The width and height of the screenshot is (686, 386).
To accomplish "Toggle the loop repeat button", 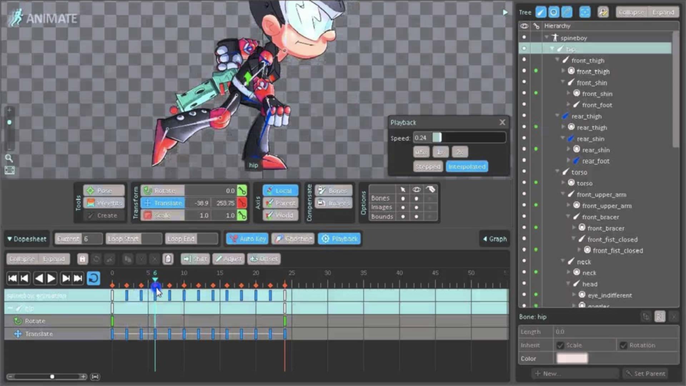I will click(x=94, y=278).
